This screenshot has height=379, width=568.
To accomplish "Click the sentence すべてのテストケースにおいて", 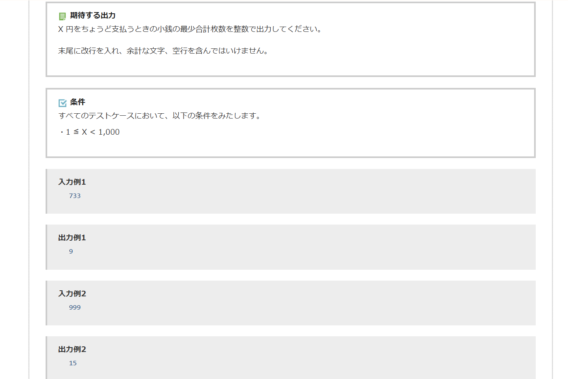I will tap(160, 116).
